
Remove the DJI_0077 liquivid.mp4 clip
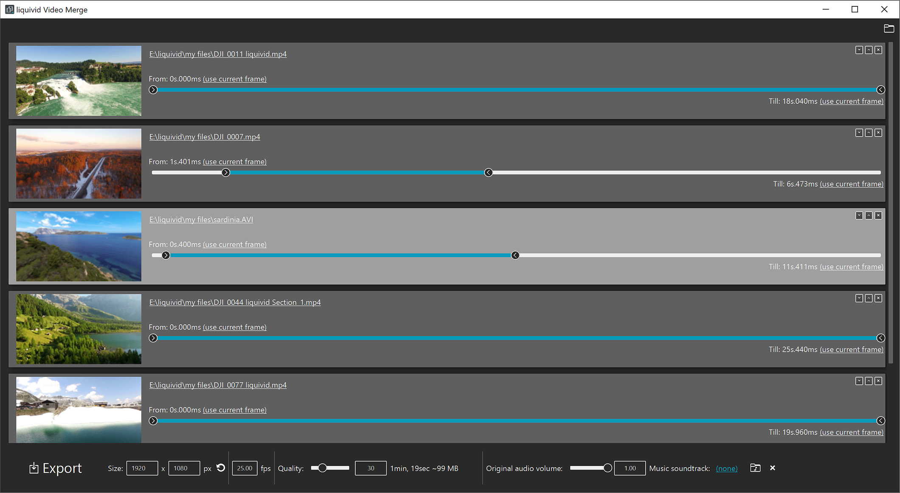(878, 381)
